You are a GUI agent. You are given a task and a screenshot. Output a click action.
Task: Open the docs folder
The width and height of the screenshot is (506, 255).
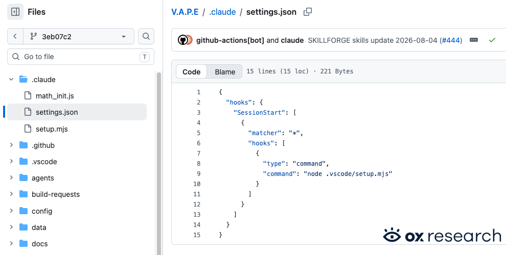(39, 244)
